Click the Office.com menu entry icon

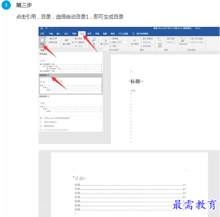click(41, 118)
